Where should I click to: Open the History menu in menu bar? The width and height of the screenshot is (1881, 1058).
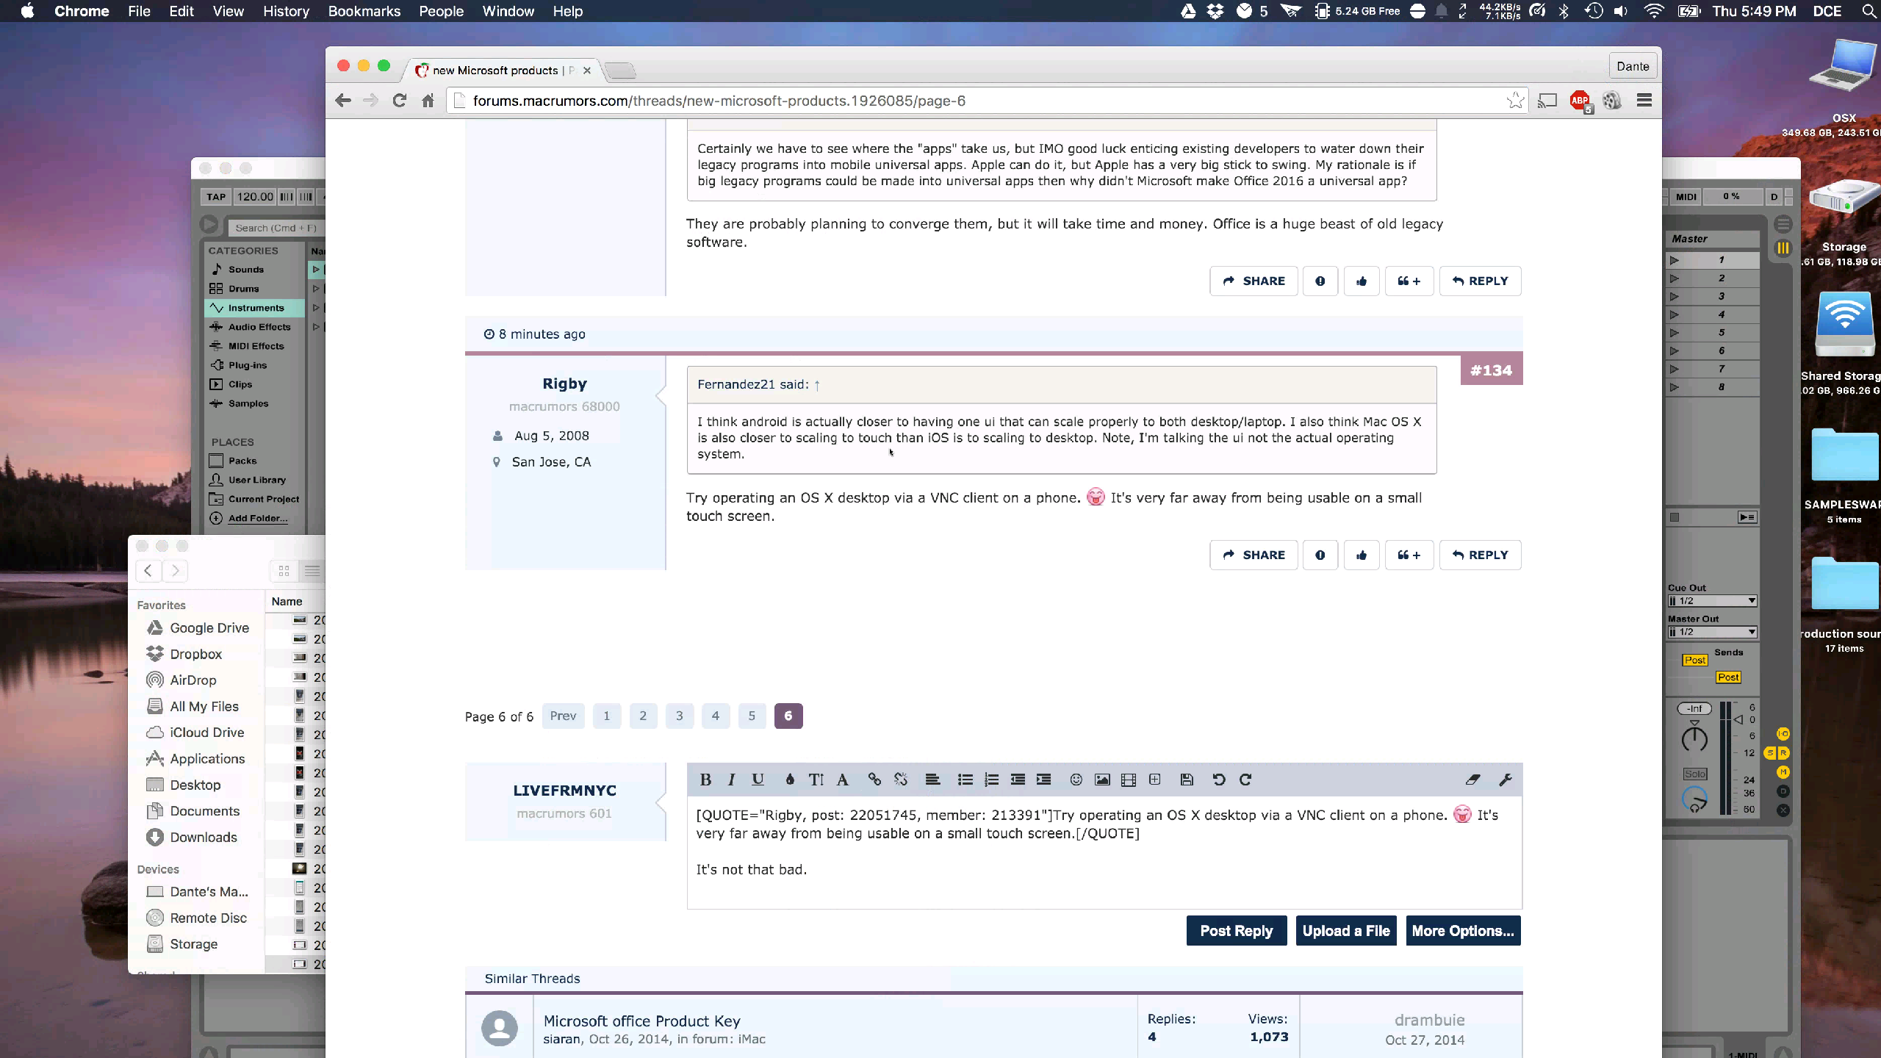pos(286,11)
